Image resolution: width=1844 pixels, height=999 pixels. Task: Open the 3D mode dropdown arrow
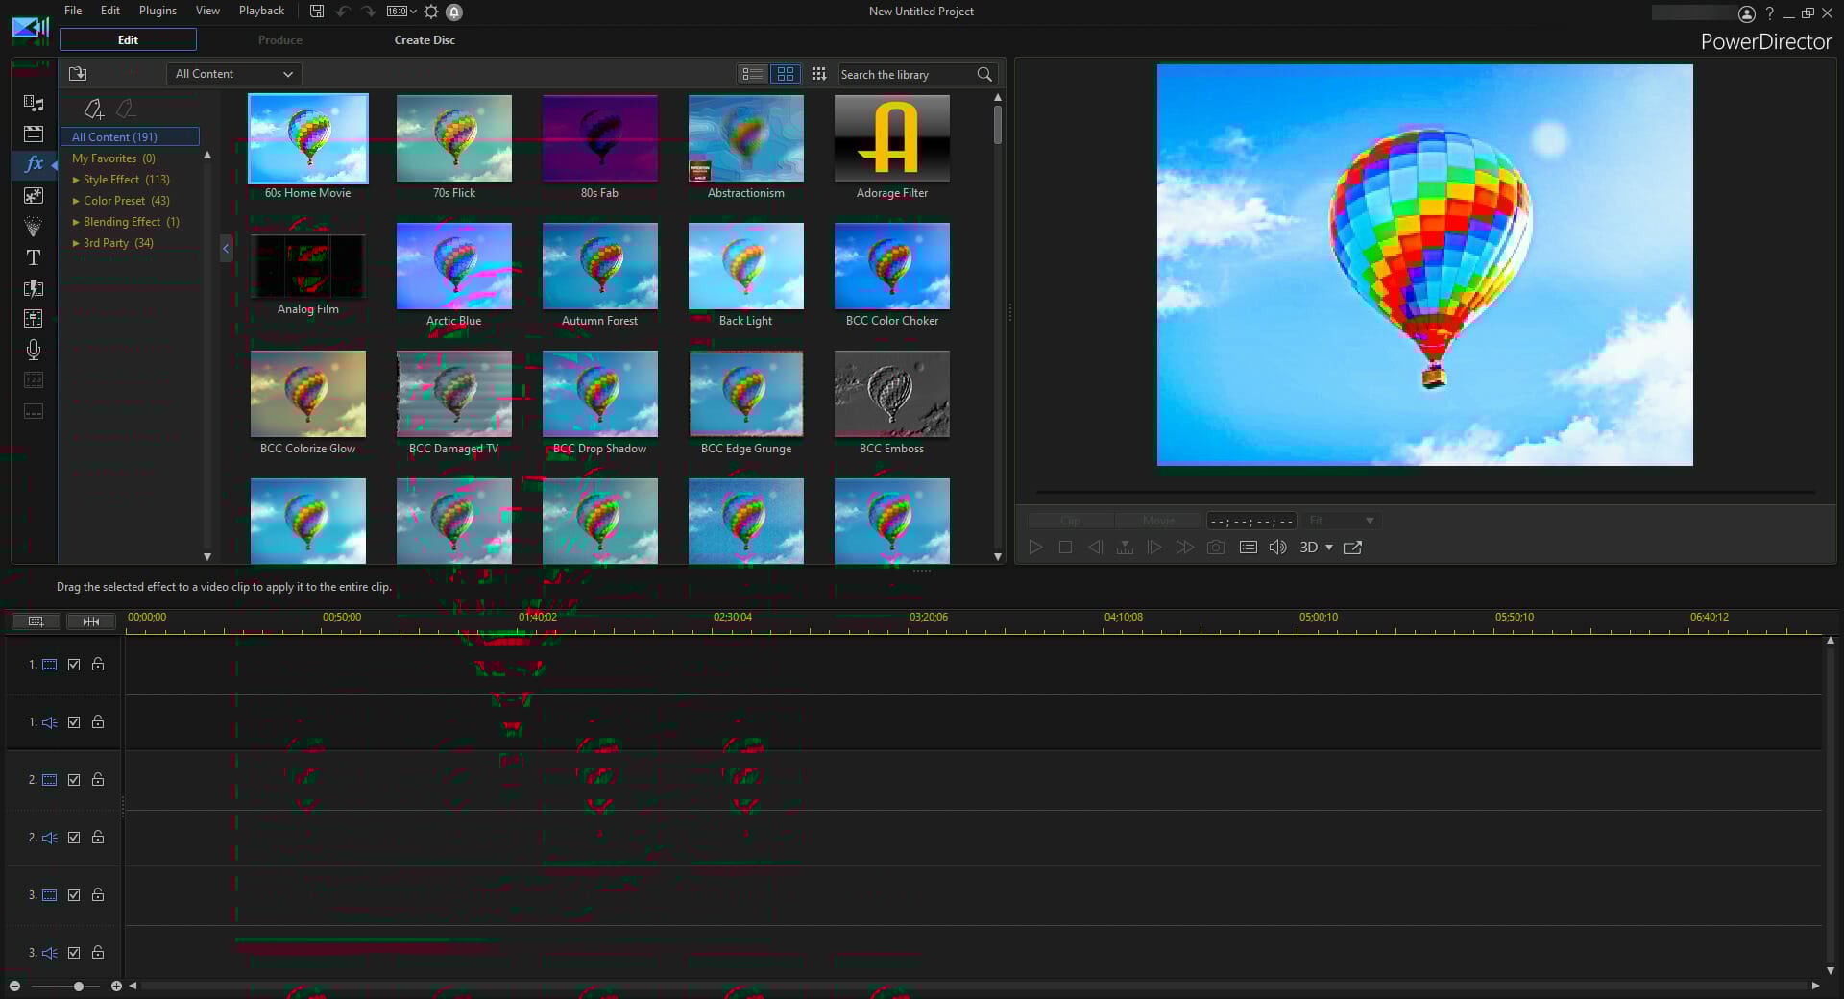(x=1329, y=548)
